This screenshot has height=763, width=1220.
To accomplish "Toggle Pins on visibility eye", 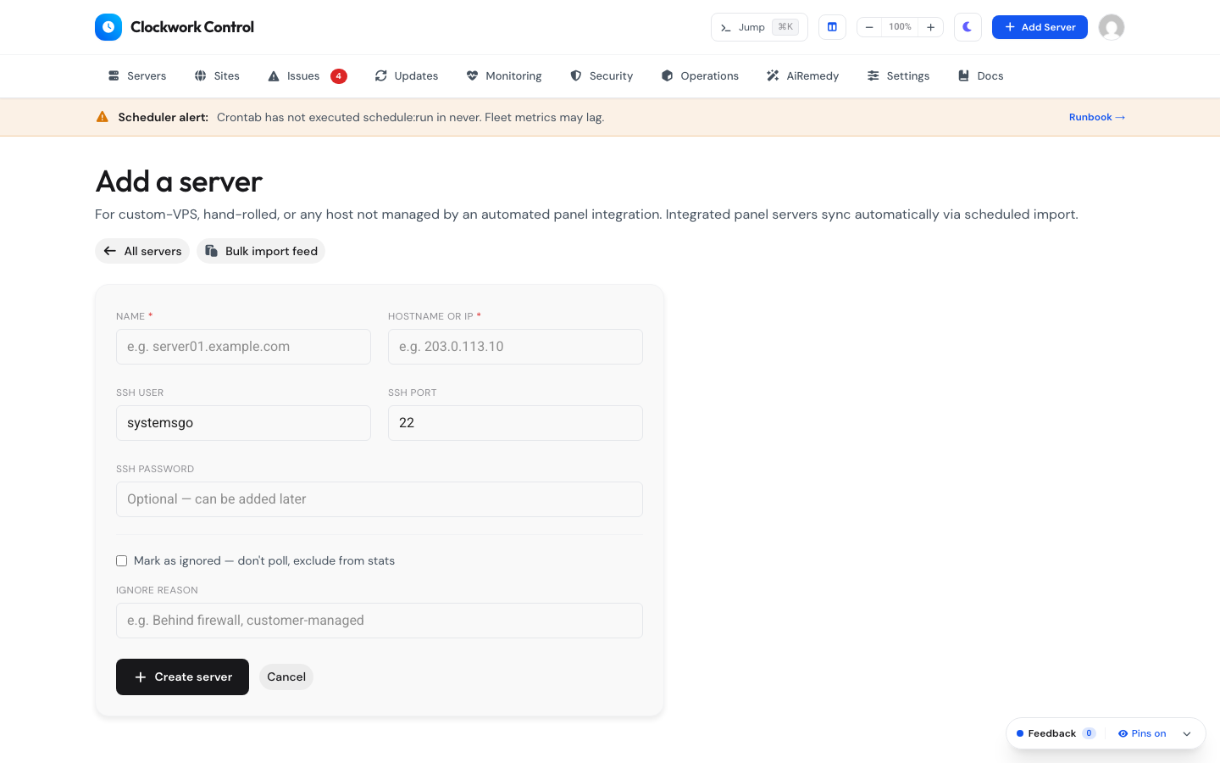I will pyautogui.click(x=1142, y=733).
